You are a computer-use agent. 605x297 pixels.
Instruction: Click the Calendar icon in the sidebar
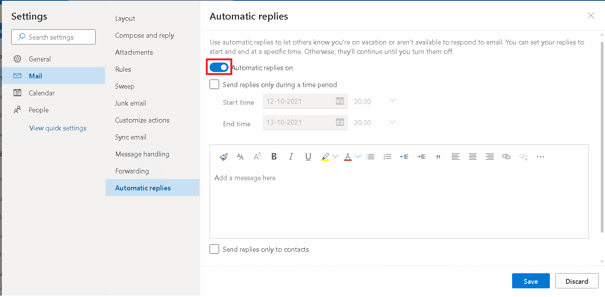(17, 93)
